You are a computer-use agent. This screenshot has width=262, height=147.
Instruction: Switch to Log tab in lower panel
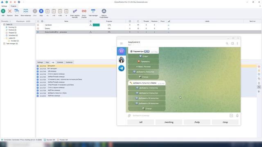pyautogui.click(x=53, y=62)
